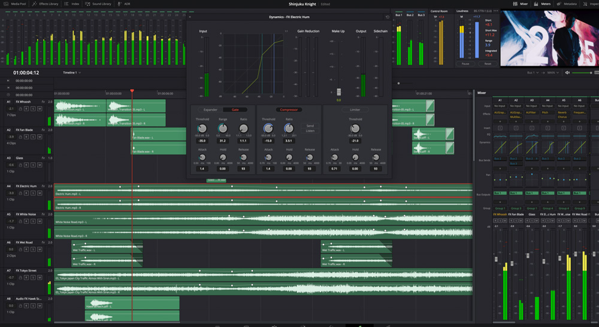Open the Index panel

[x=72, y=4]
